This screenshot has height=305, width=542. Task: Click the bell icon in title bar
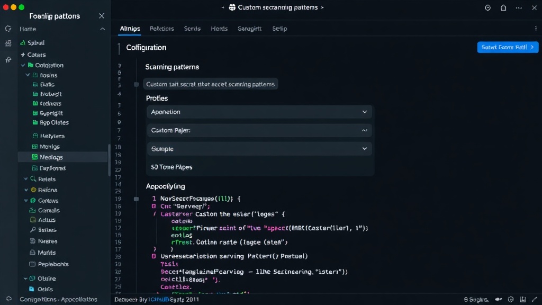pyautogui.click(x=503, y=7)
